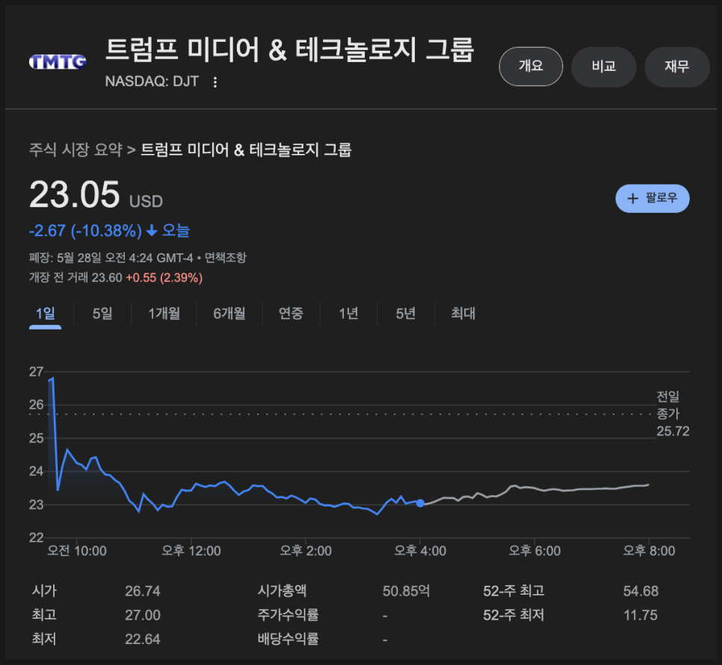Click the previous close value 25.72

tap(673, 431)
